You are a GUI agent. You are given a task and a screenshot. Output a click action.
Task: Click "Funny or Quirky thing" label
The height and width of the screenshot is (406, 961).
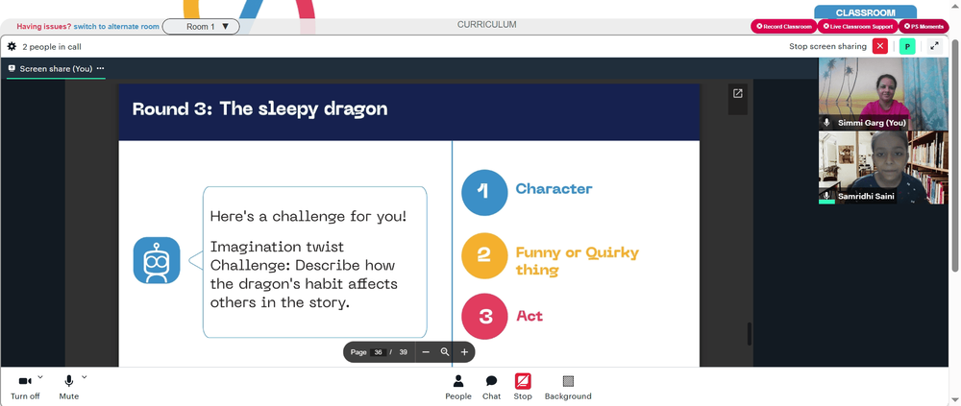pyautogui.click(x=578, y=261)
